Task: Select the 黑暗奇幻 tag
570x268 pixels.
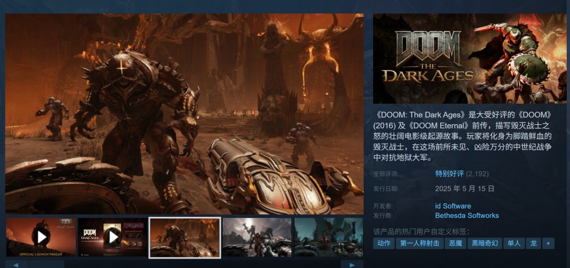Action: (x=484, y=243)
